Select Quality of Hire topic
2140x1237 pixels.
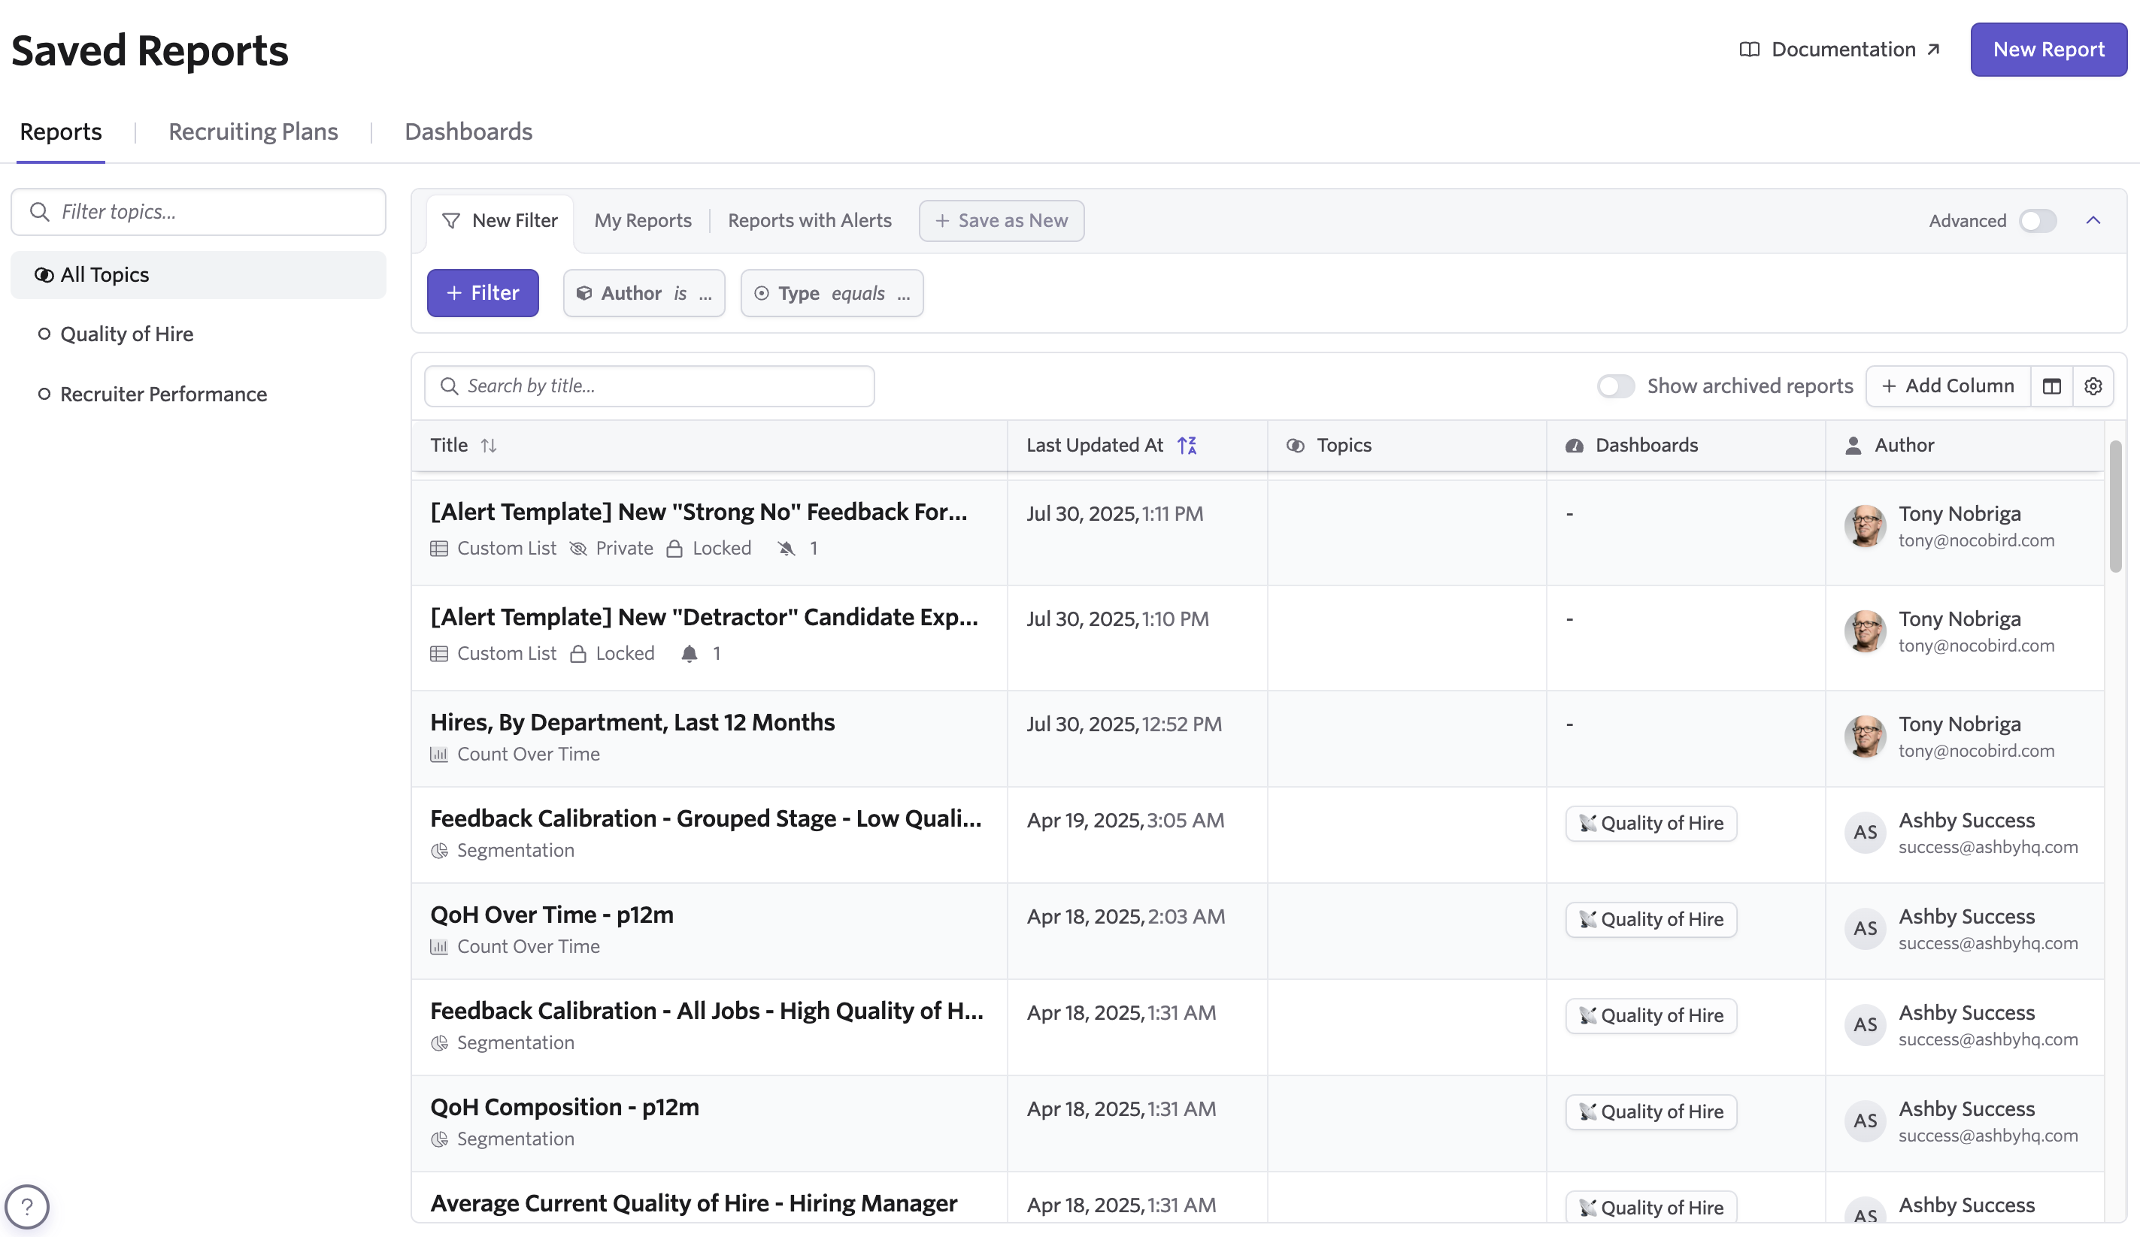(126, 334)
